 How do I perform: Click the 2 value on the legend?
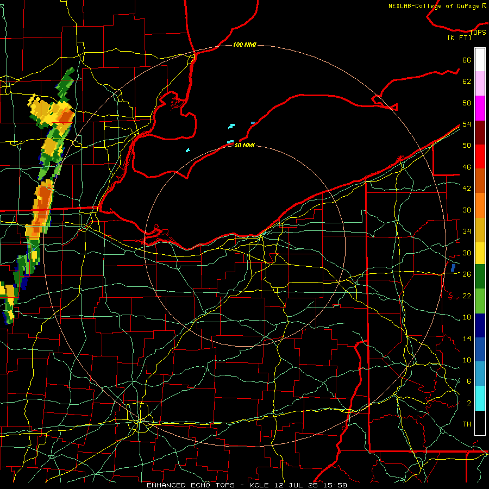point(469,403)
